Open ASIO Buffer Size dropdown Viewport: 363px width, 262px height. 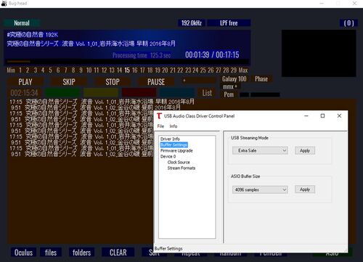point(260,189)
